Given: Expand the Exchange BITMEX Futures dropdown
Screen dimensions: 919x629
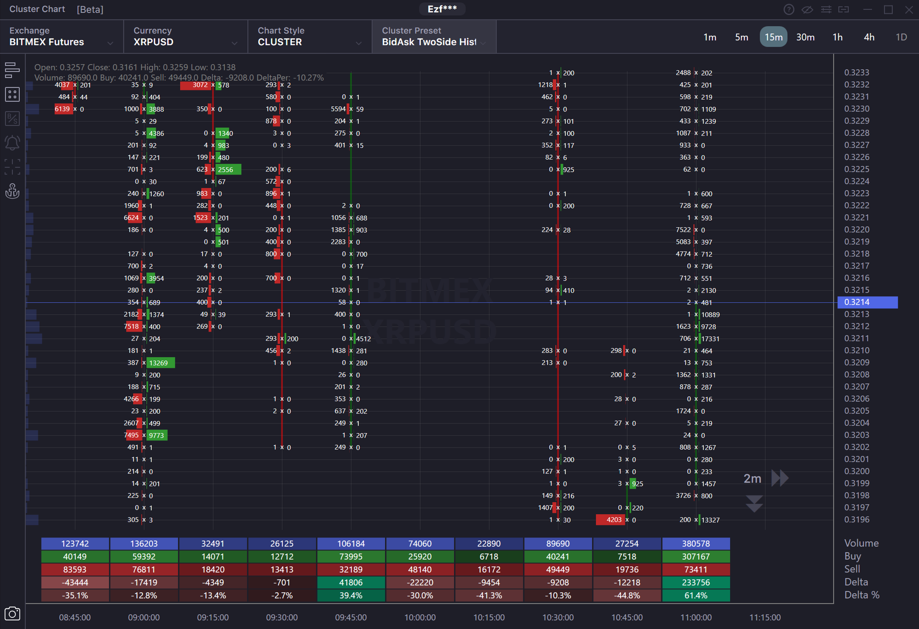Looking at the screenshot, I should 61,37.
